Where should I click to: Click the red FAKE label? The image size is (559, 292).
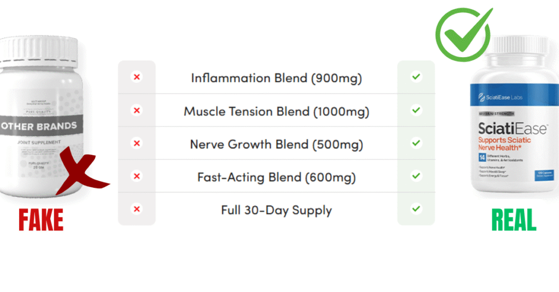[x=41, y=220]
